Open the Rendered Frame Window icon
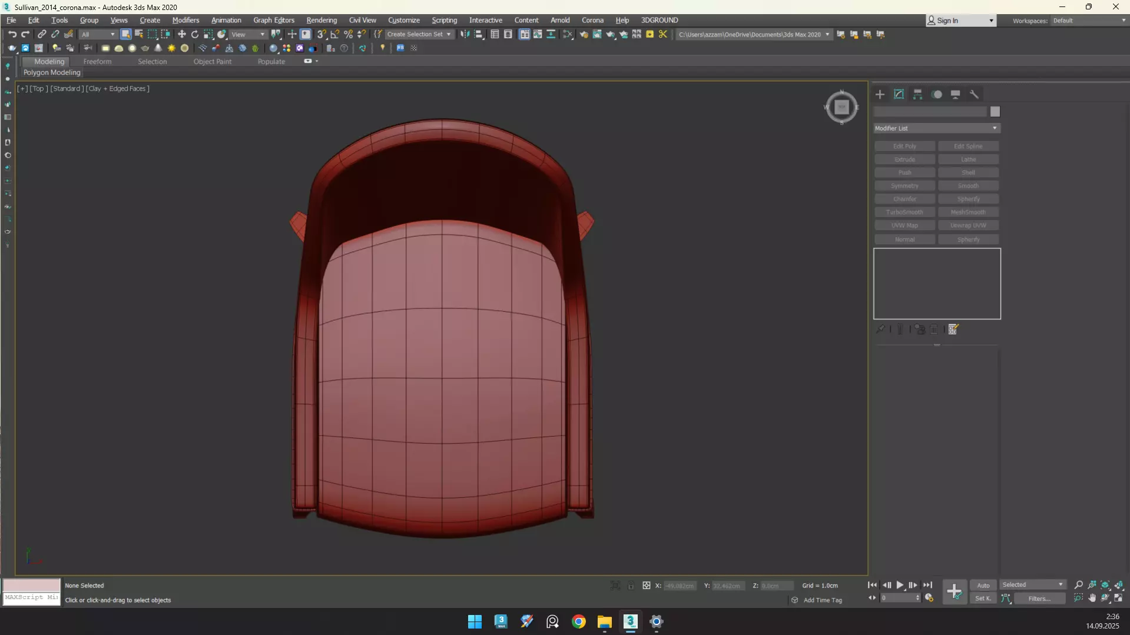 tap(597, 34)
